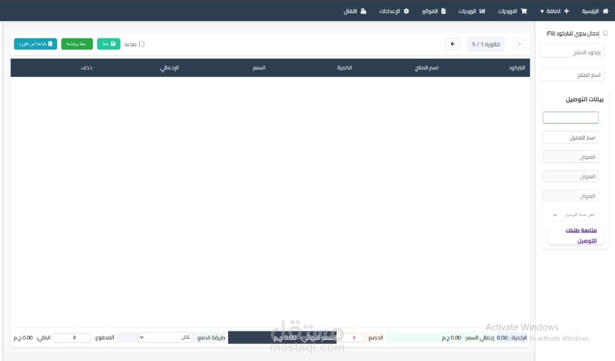The width and height of the screenshot is (615, 361).
Task: Click the green حفظ وطباعة button
Action: pyautogui.click(x=77, y=44)
